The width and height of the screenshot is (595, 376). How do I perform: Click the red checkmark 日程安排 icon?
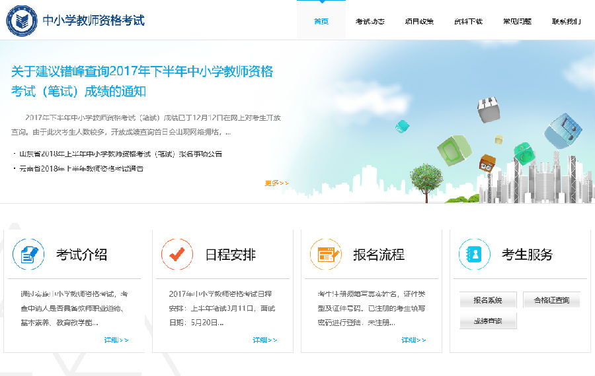click(177, 255)
